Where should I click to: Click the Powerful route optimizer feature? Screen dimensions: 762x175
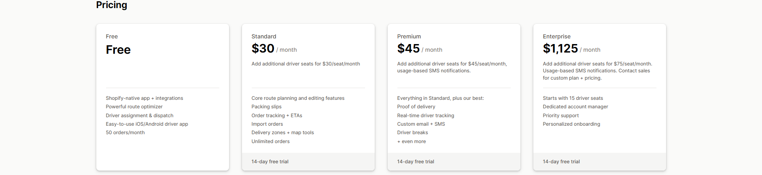tap(134, 107)
